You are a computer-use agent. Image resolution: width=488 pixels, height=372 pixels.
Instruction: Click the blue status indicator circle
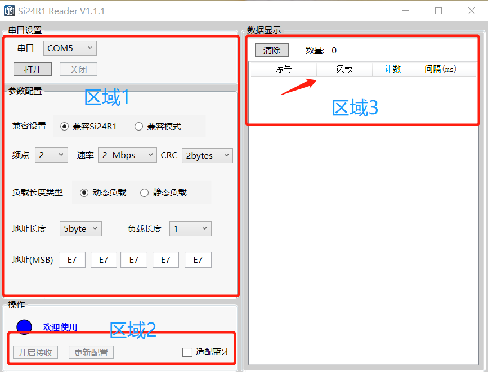[24, 327]
